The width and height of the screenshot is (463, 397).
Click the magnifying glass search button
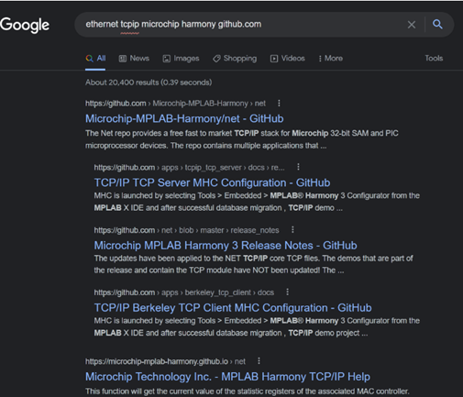(x=437, y=24)
